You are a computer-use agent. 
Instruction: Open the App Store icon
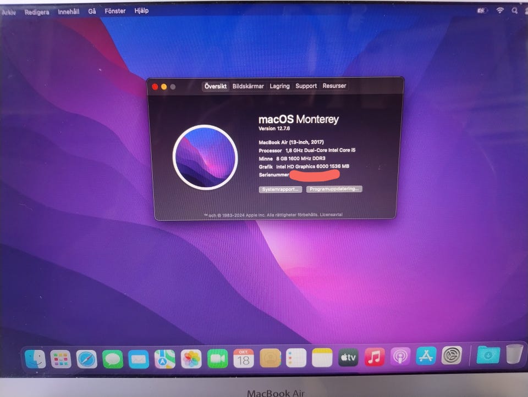(x=426, y=356)
